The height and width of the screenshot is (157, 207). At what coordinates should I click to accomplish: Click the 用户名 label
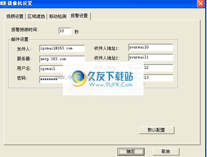[24, 68]
